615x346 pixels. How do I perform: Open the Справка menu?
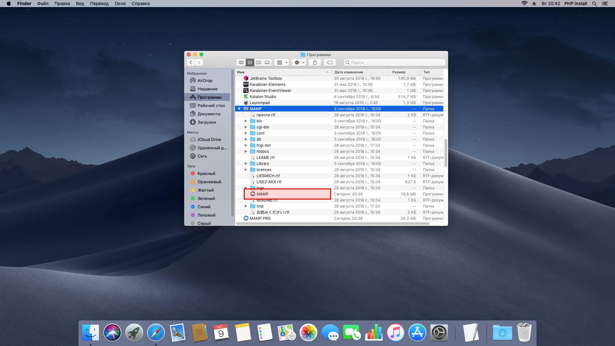click(141, 4)
